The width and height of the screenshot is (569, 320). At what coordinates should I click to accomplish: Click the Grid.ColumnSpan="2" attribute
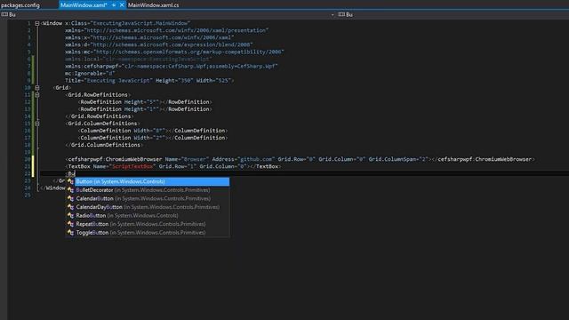point(399,159)
